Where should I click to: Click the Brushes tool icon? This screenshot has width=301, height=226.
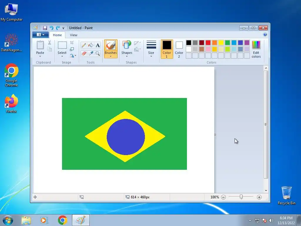click(111, 45)
